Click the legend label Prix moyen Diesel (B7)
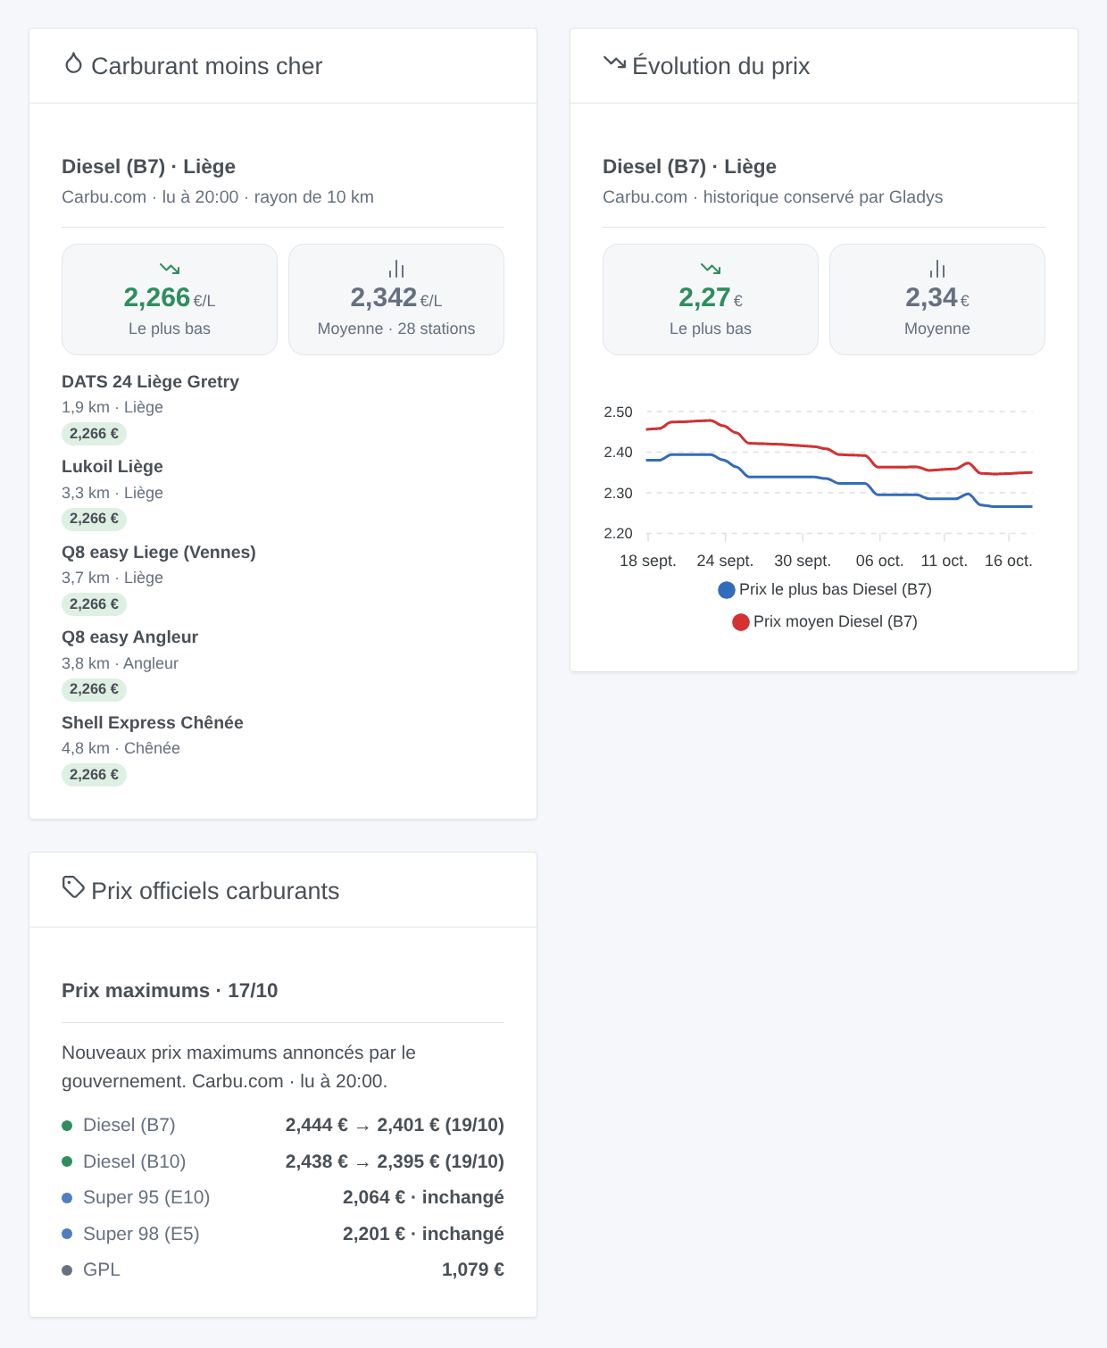 [836, 621]
